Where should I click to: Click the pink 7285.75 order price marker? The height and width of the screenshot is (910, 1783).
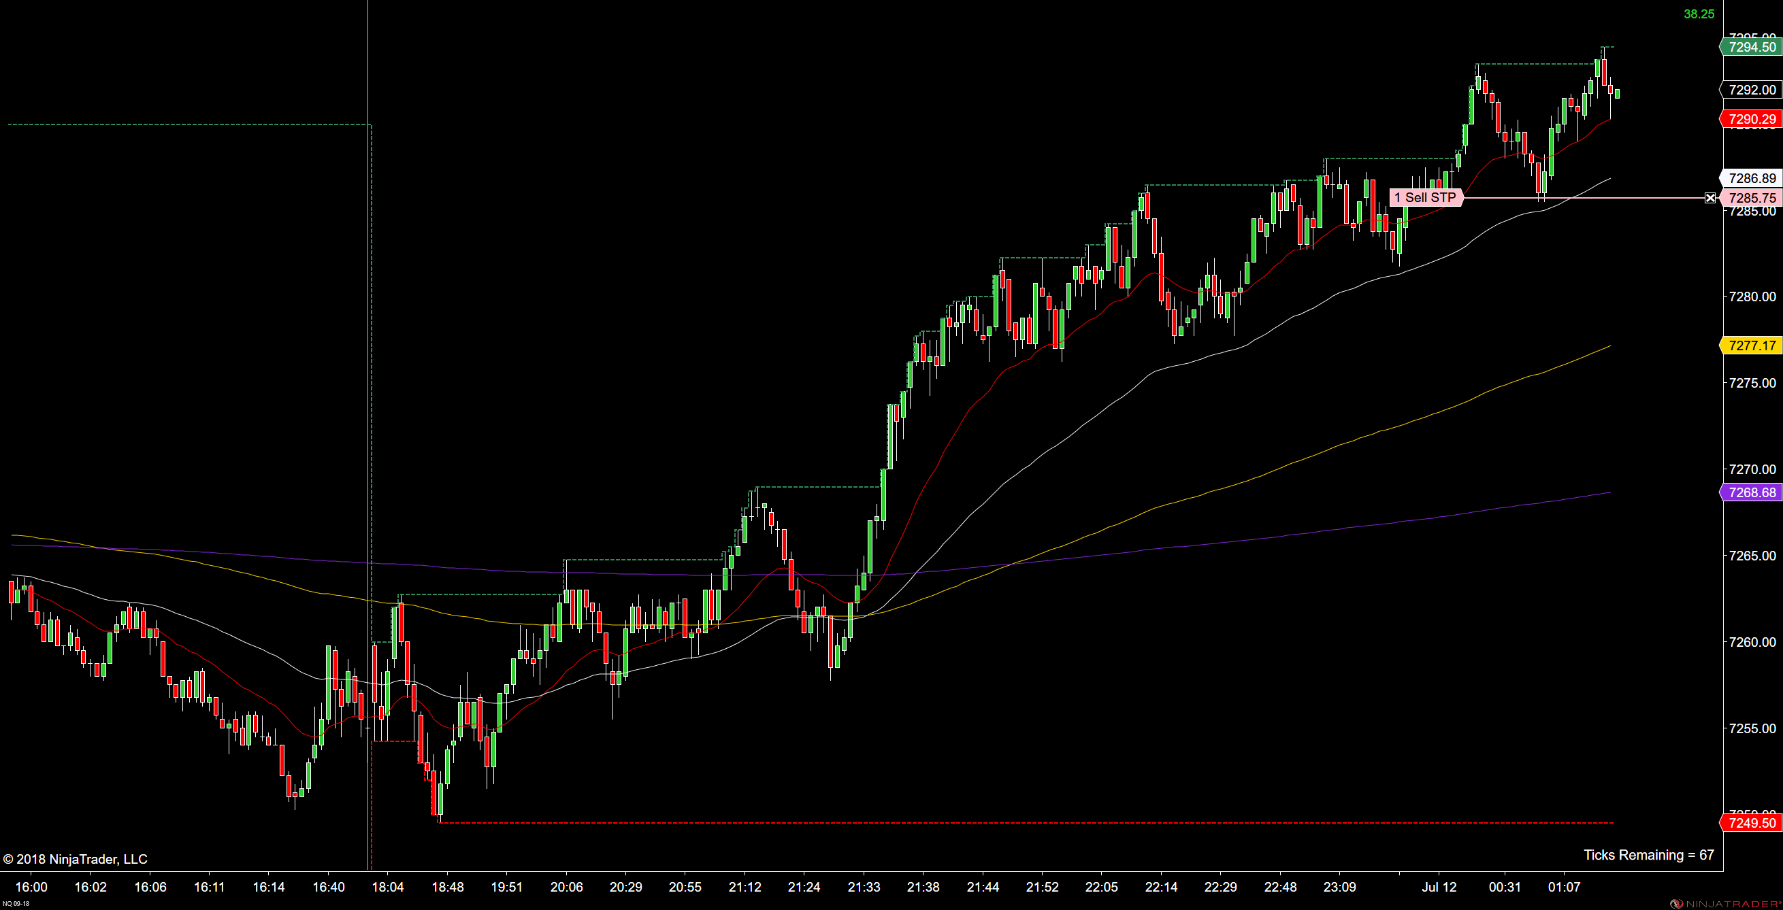click(x=1750, y=198)
